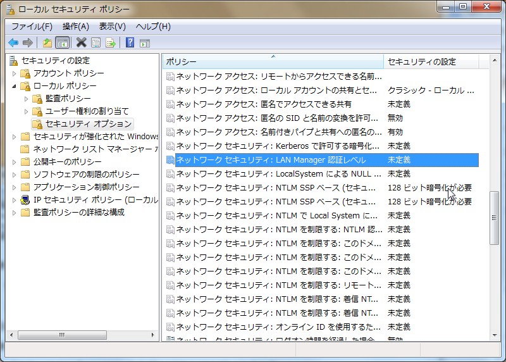Open the 操作(A) menu
Screen dimensions: 506x362
(x=76, y=27)
